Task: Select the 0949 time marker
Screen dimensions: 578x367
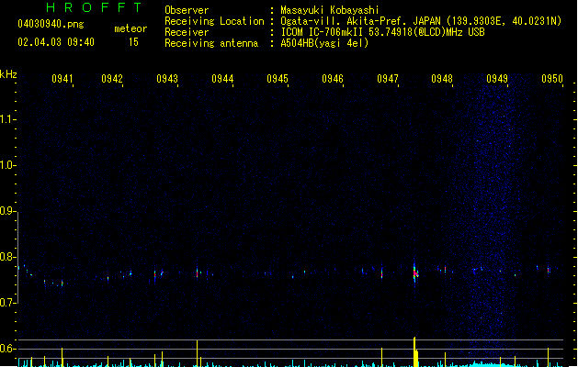Action: (x=497, y=78)
